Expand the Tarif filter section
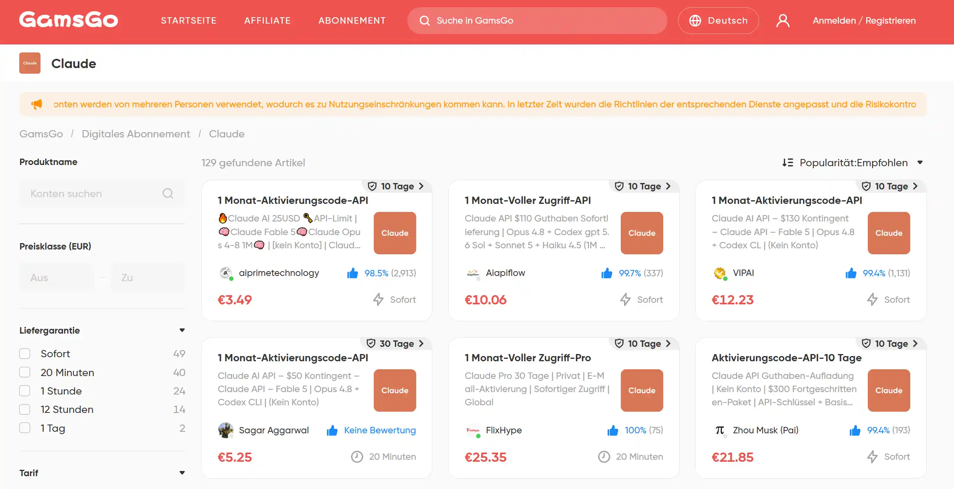Screen dimensions: 954x489 pos(182,473)
